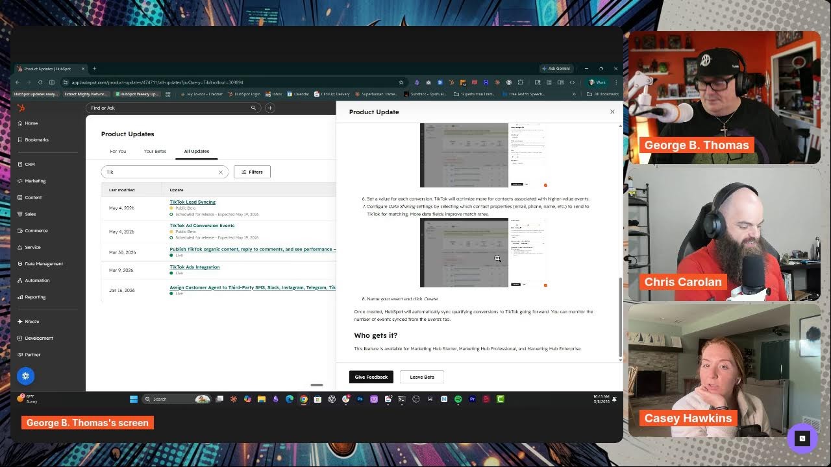
Task: Open the Service sidebar section
Action: point(32,247)
